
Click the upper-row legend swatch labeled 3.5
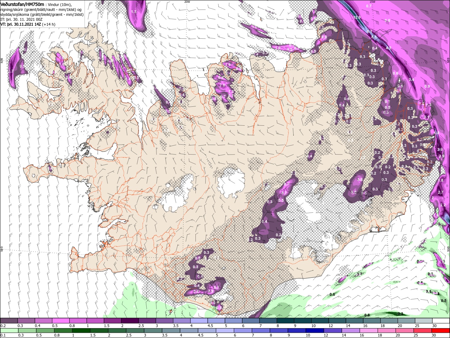tap(182, 321)
